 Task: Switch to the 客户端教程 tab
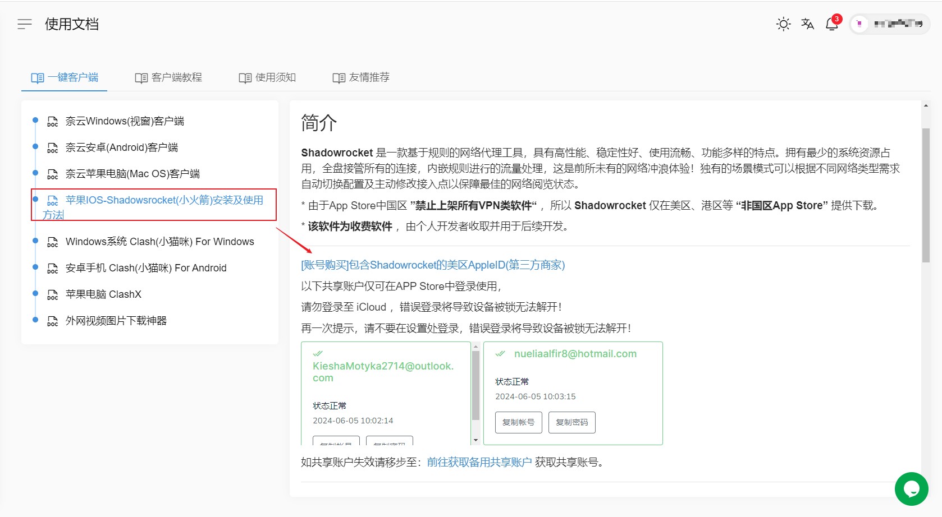click(x=168, y=77)
